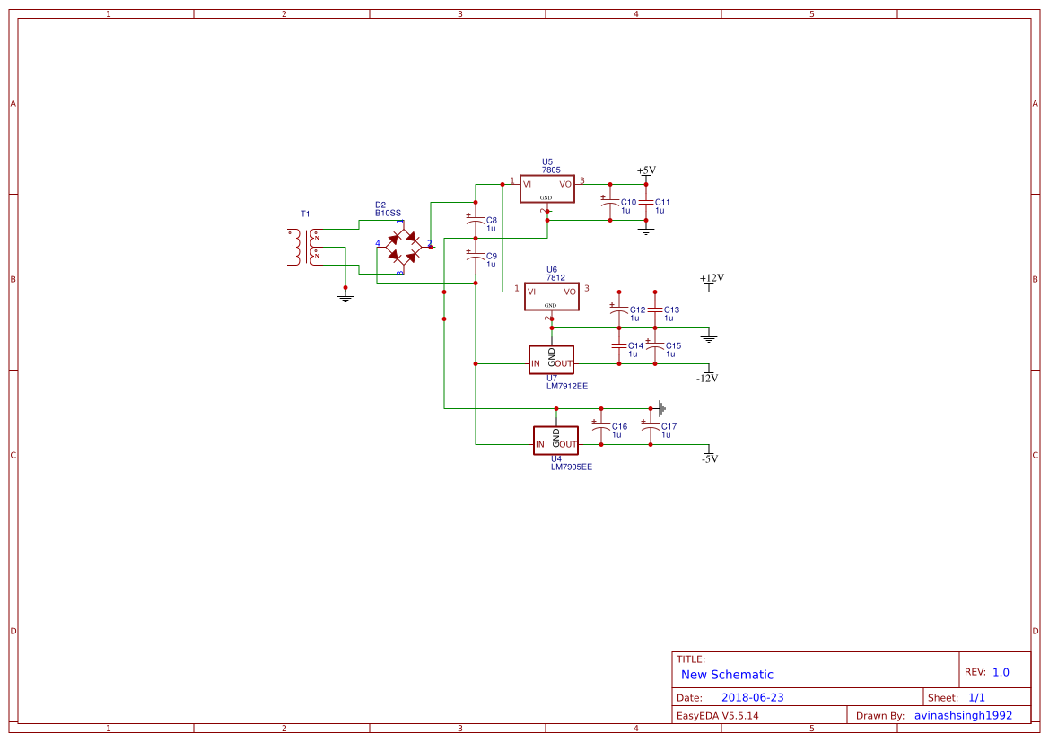Pick the C9 capacitor symbol
The height and width of the screenshot is (742, 1049).
[x=475, y=256]
